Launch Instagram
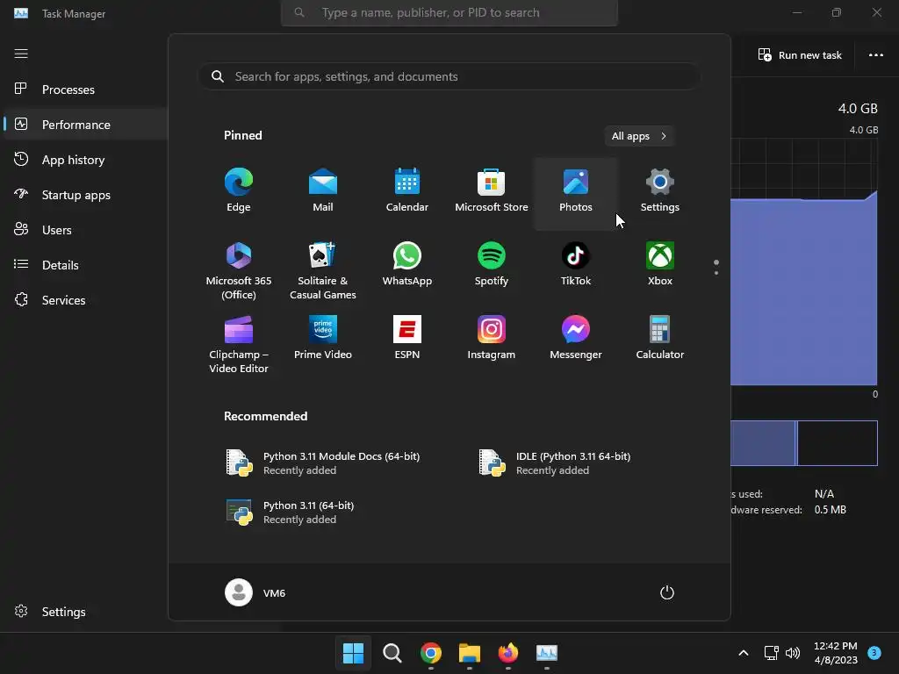The height and width of the screenshot is (674, 899). pos(492,339)
